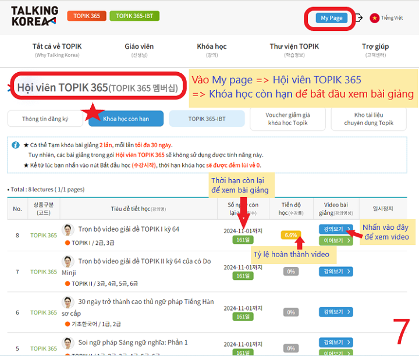Switch to the TOPIK 365-IBT tab
This screenshot has height=356, width=419.
[x=207, y=119]
